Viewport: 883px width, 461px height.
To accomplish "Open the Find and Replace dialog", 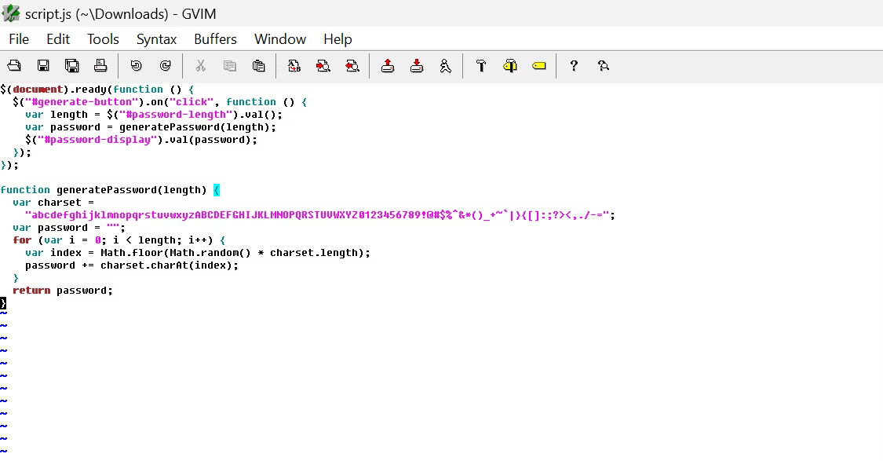I will tap(293, 65).
